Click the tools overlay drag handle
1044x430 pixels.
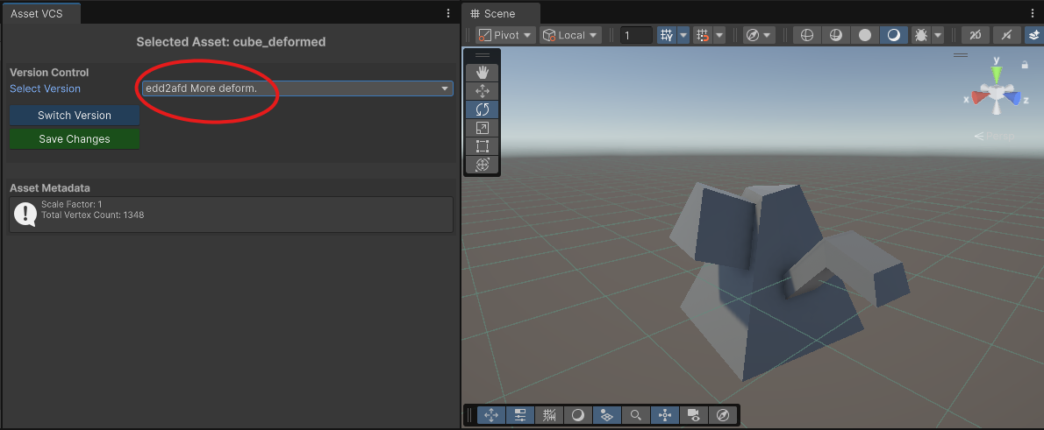tap(482, 56)
